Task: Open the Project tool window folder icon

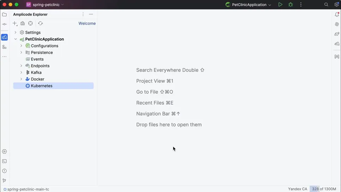Action: pyautogui.click(x=4, y=14)
